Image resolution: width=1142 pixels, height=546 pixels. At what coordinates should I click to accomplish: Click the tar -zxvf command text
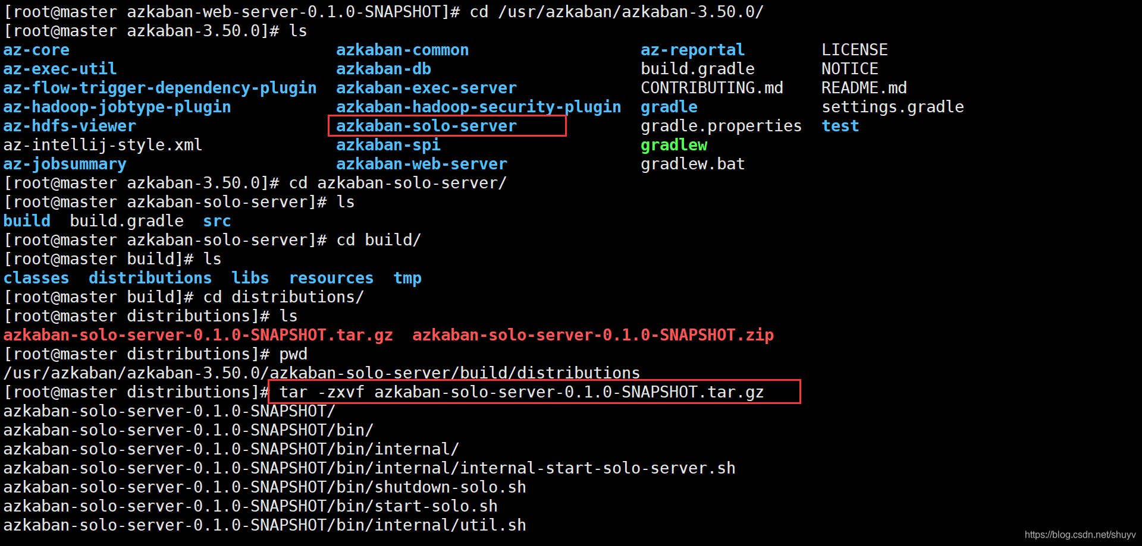522,392
